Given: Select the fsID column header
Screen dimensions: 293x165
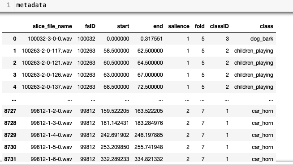Looking at the screenshot, I should pos(90,26).
